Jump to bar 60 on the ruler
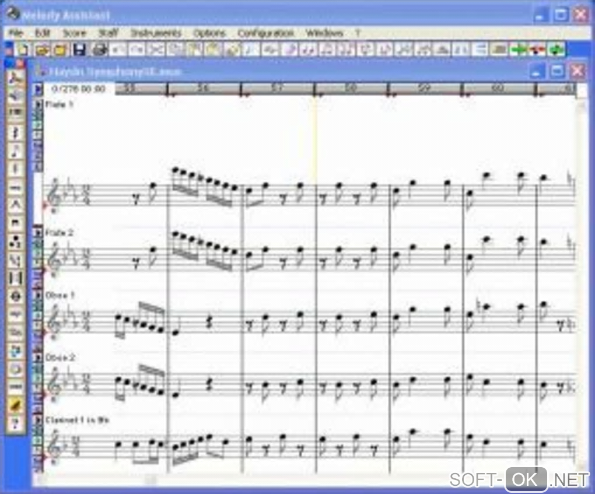Image resolution: width=595 pixels, height=494 pixels. pyautogui.click(x=498, y=89)
